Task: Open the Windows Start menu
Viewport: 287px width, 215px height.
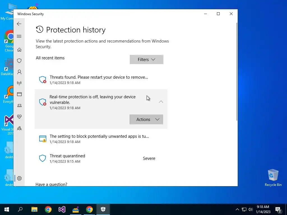Action: (7, 209)
